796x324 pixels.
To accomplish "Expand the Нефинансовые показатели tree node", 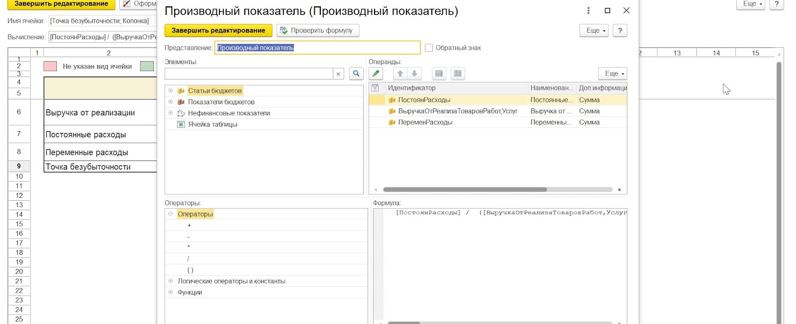I will [x=171, y=113].
